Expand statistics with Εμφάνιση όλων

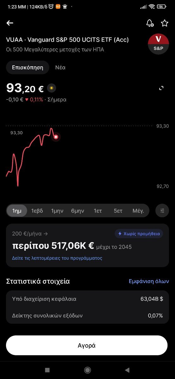click(149, 281)
